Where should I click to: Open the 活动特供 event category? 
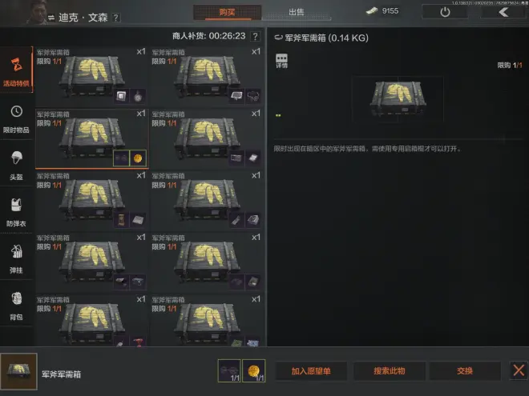pos(17,70)
